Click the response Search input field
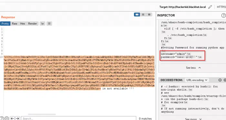The width and height of the screenshot is (226, 120). pyautogui.click(x=78, y=118)
